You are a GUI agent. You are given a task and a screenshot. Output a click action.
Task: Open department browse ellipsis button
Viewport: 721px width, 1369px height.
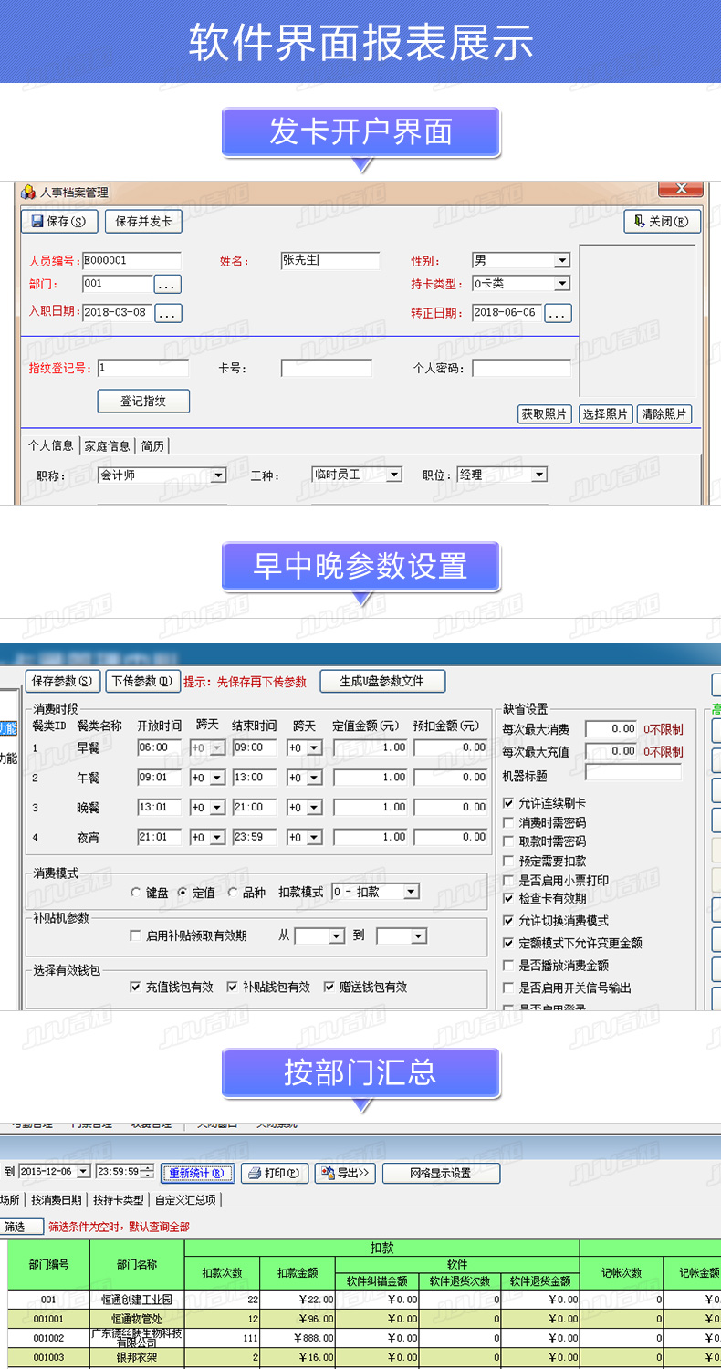tap(168, 284)
